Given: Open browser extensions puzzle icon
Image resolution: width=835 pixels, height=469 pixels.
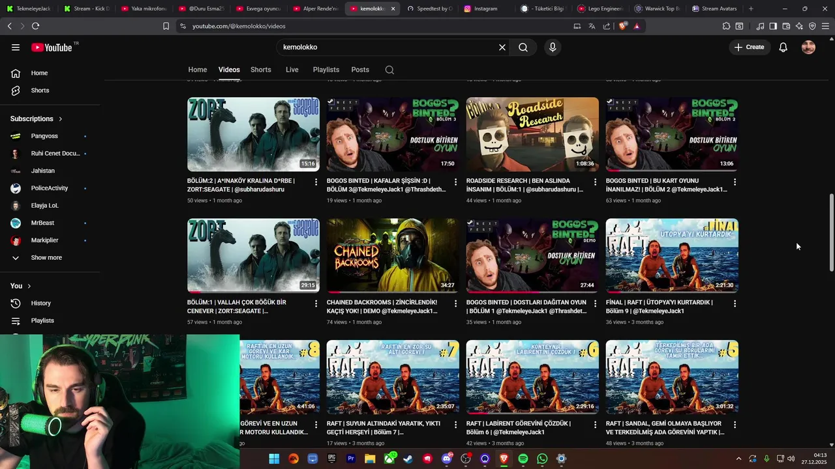Looking at the screenshot, I should pyautogui.click(x=726, y=26).
